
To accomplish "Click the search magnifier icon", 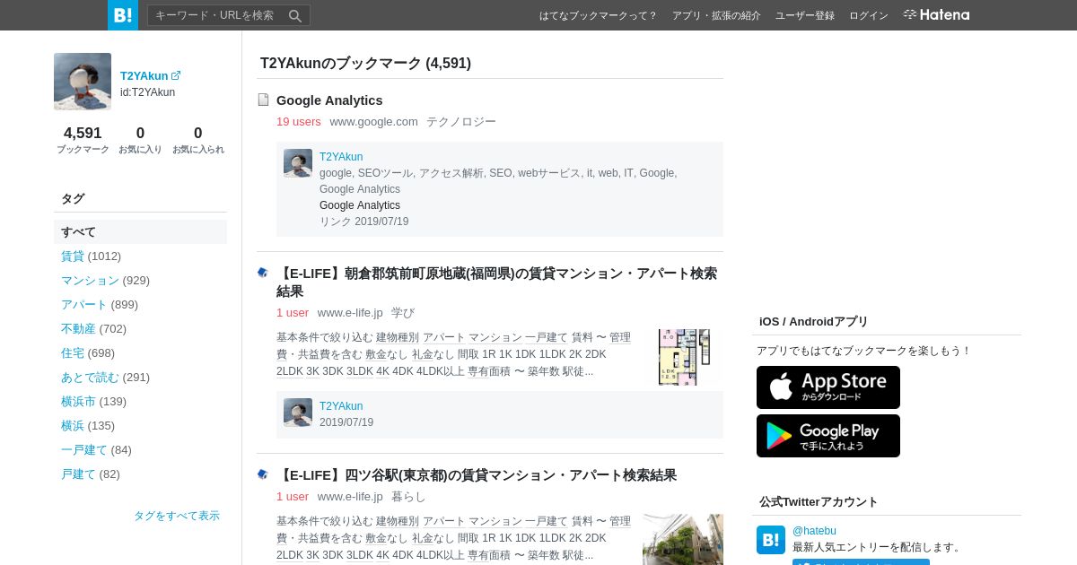I will (295, 15).
